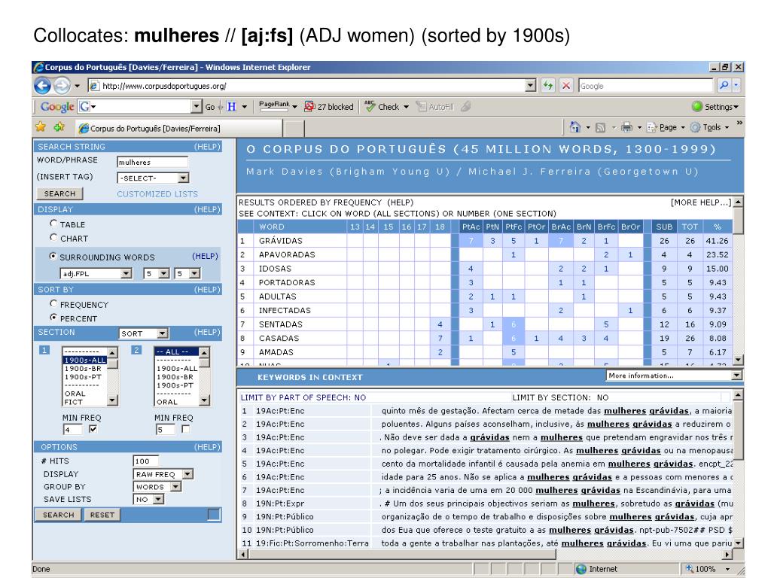Select the PERCENT sort option
The image size is (771, 578).
click(x=53, y=318)
